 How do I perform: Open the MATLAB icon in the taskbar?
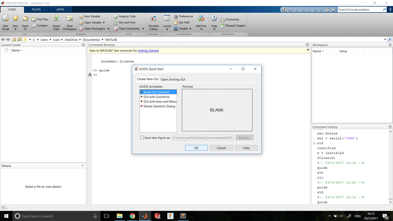tap(145, 216)
